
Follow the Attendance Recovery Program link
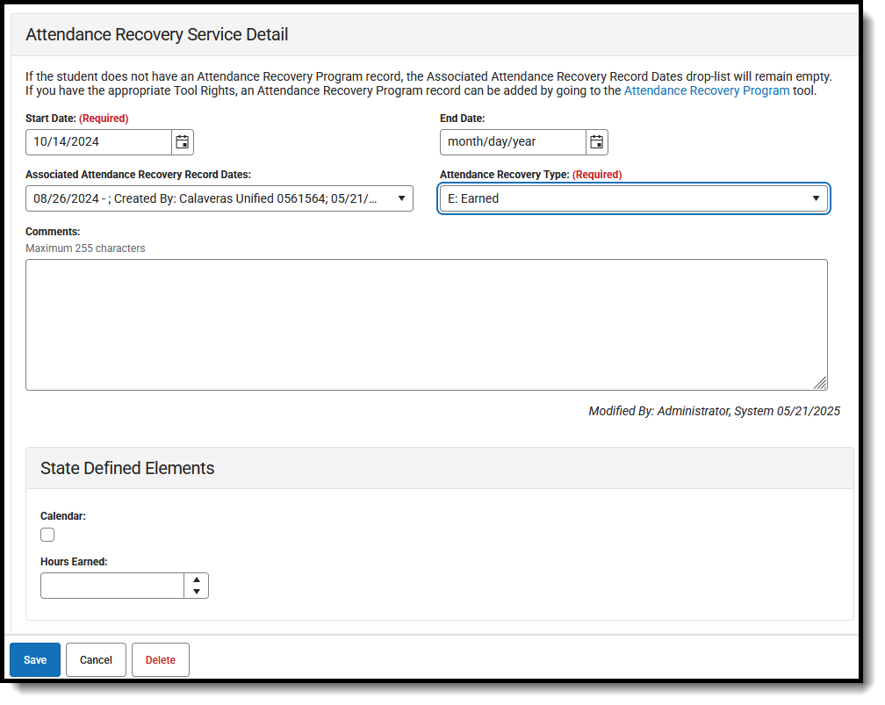tap(707, 91)
